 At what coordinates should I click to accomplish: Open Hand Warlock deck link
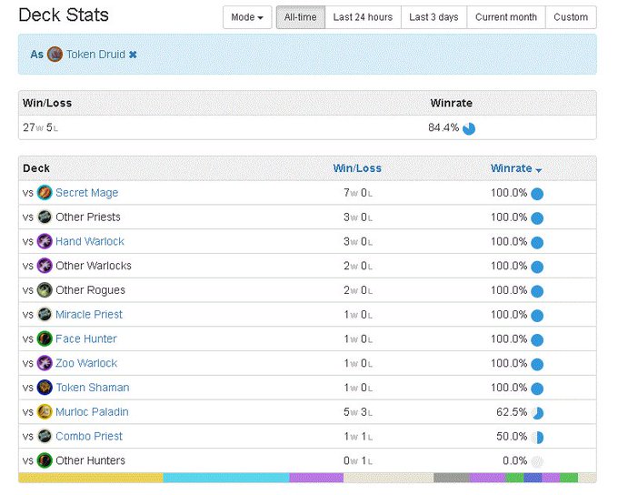[x=90, y=241]
